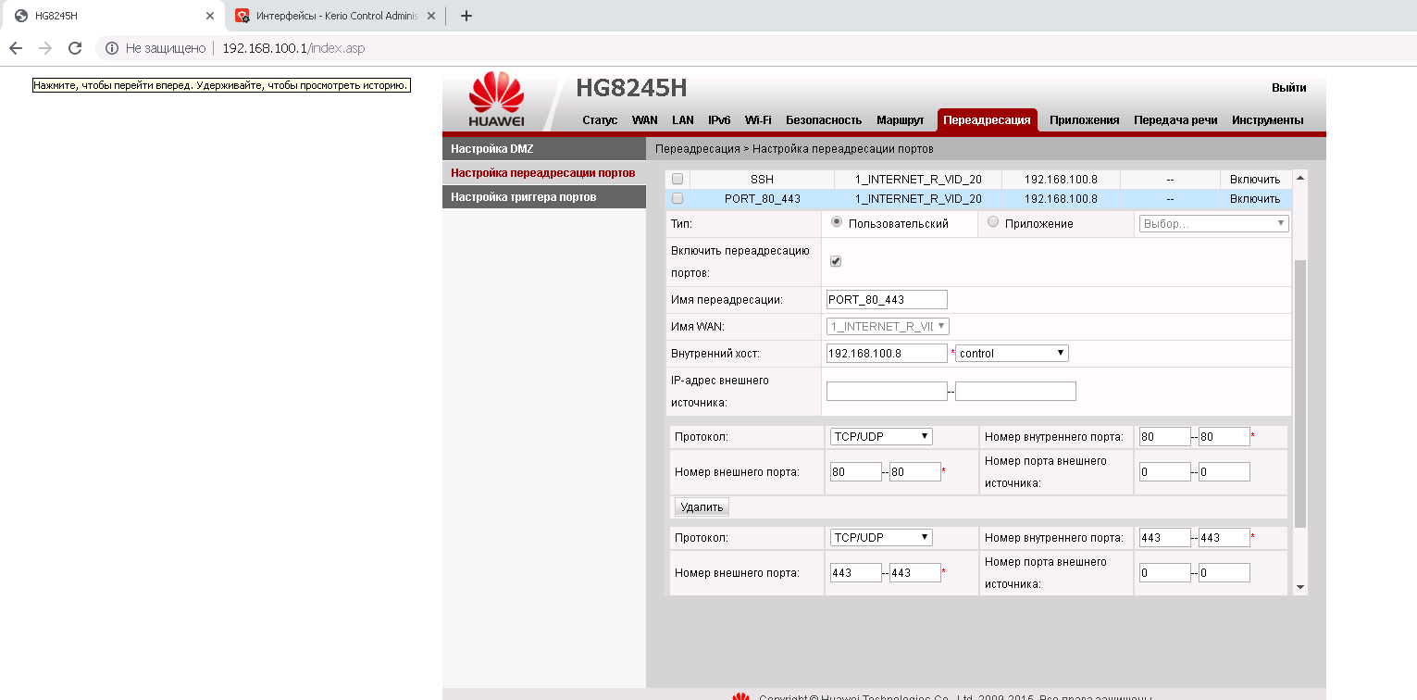Click the internal port 80 end field
The width and height of the screenshot is (1417, 700).
click(x=1224, y=436)
